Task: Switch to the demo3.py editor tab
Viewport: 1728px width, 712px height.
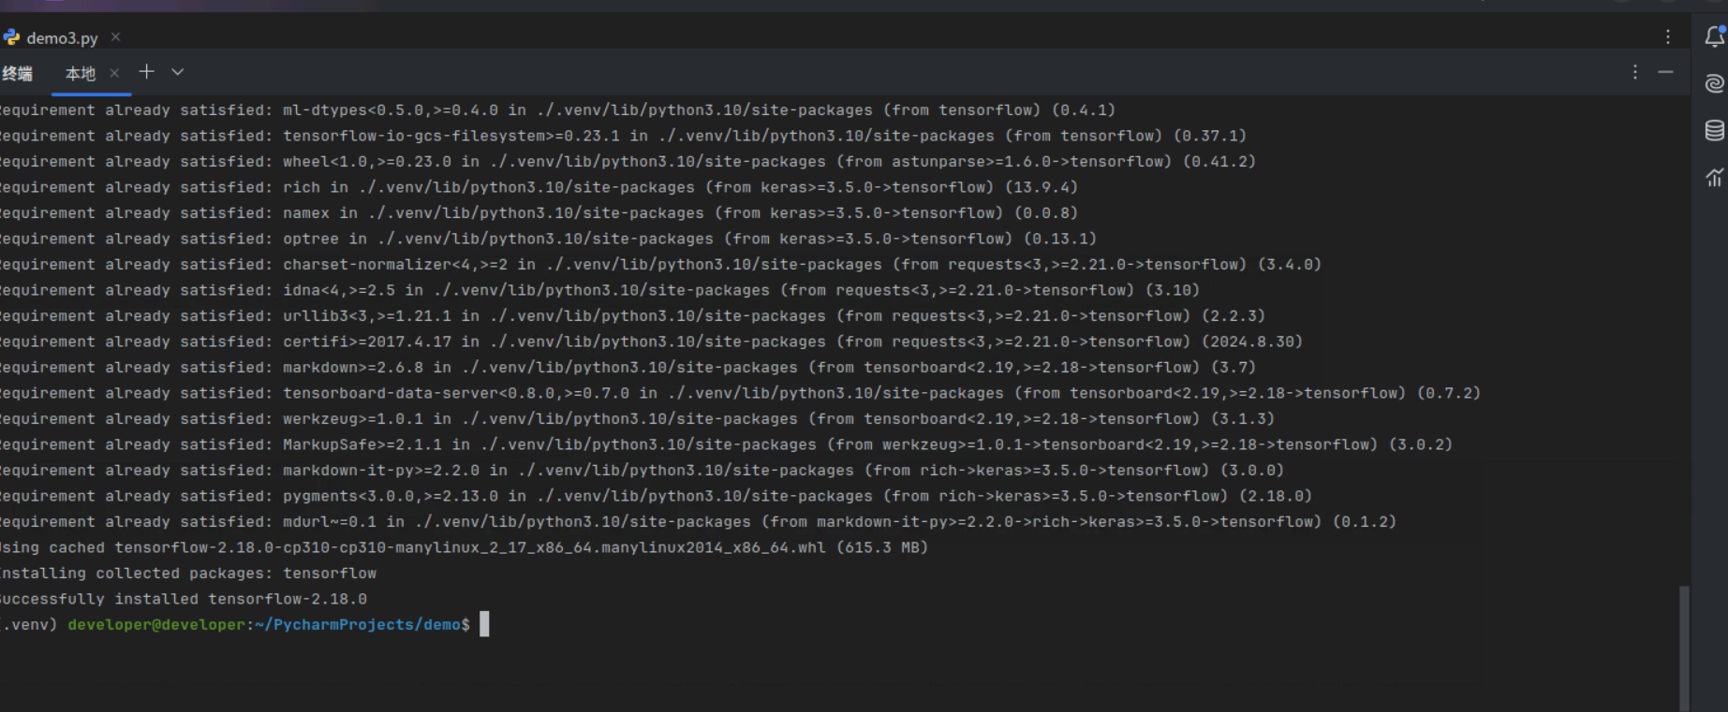Action: 62,38
